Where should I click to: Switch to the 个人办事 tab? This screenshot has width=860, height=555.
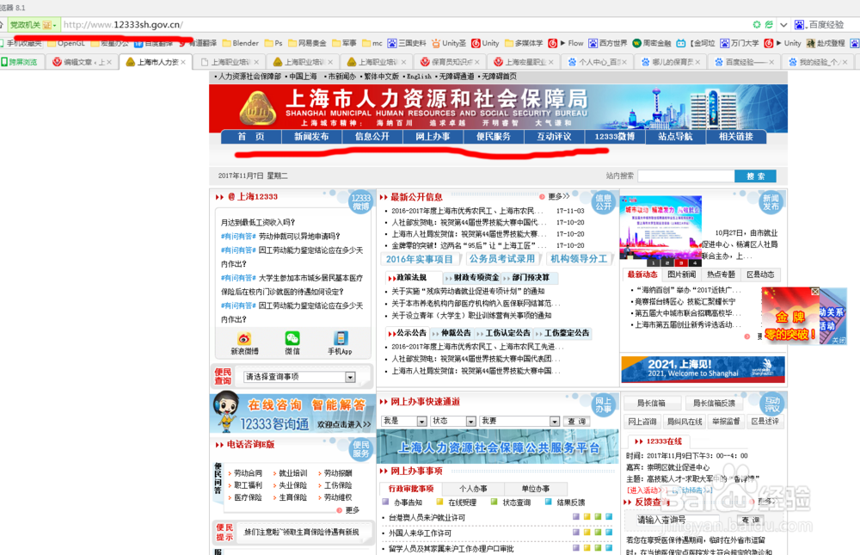click(x=473, y=487)
